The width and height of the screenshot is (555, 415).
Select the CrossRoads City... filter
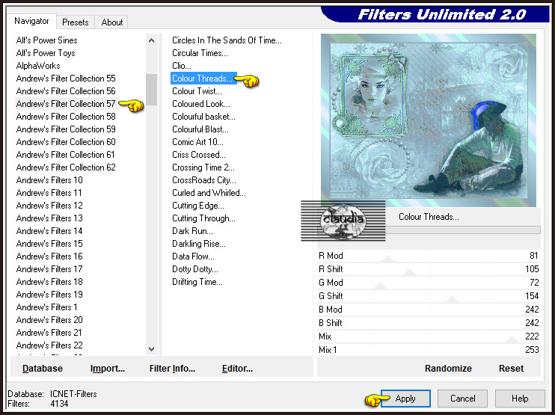click(204, 180)
